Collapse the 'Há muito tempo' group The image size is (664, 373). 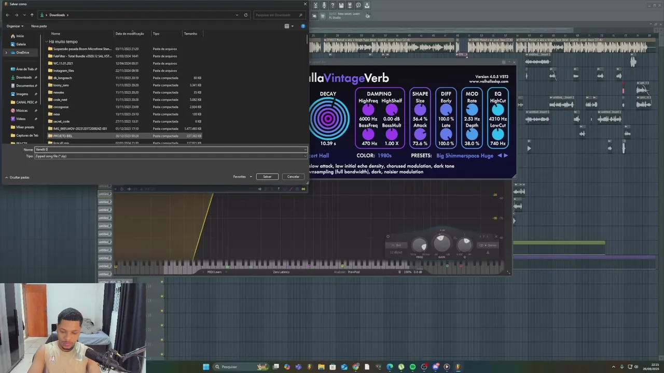pos(46,41)
